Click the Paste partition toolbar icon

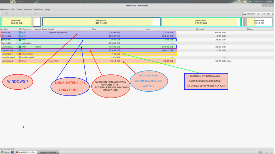pyautogui.click(x=24, y=14)
